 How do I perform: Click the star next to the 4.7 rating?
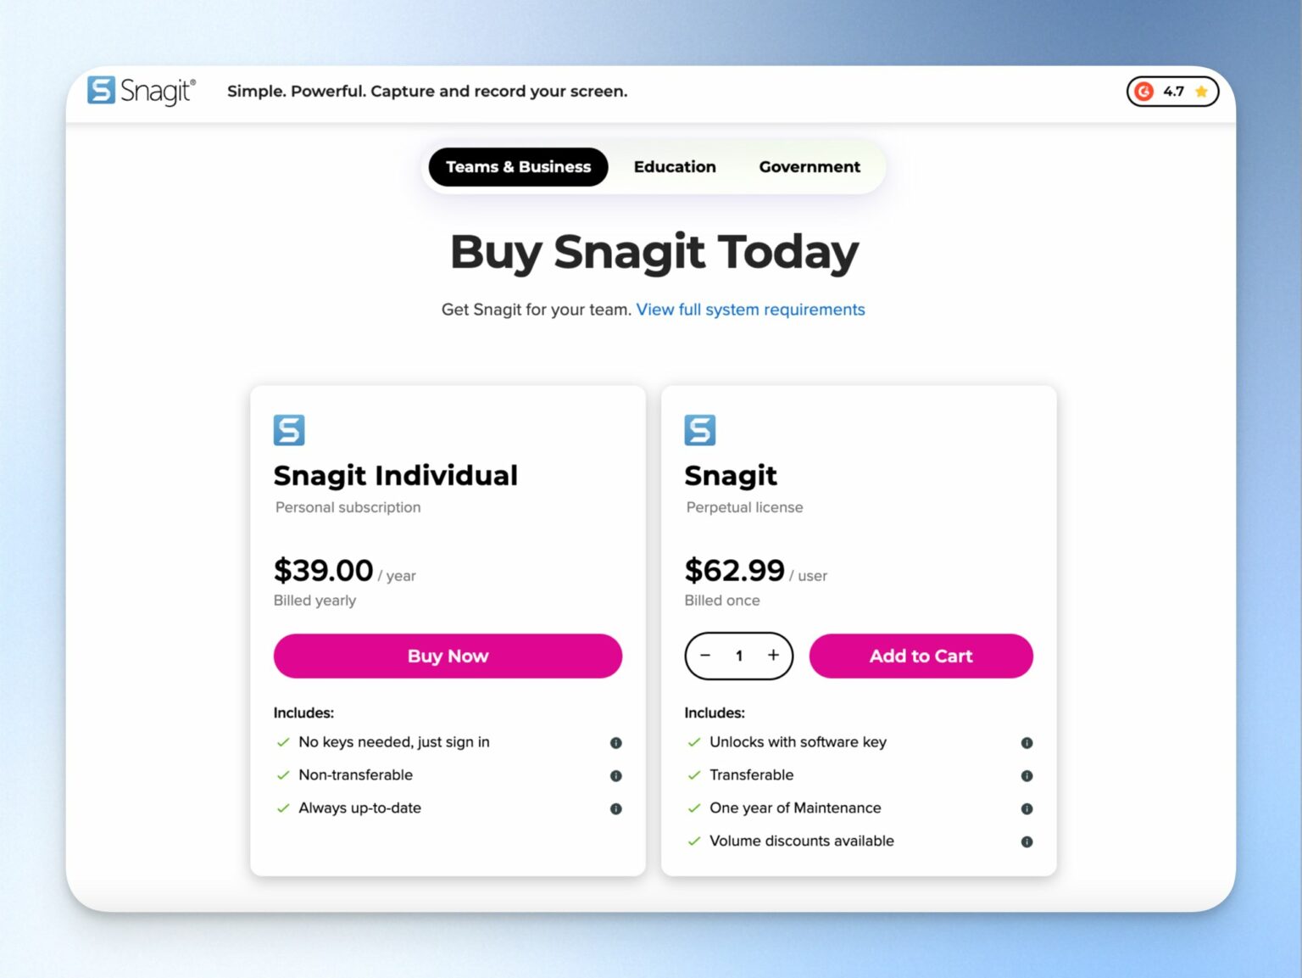click(x=1200, y=92)
